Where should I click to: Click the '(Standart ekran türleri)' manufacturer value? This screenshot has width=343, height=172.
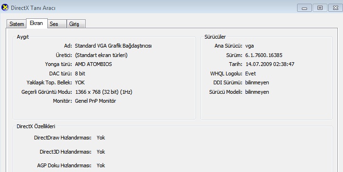click(101, 55)
